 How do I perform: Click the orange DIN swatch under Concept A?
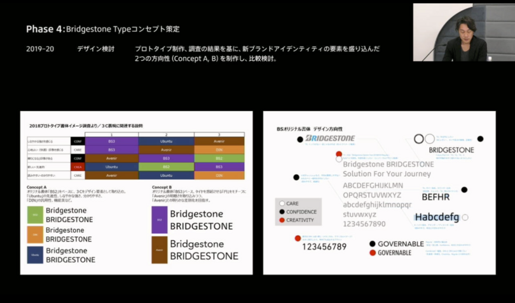click(x=35, y=235)
